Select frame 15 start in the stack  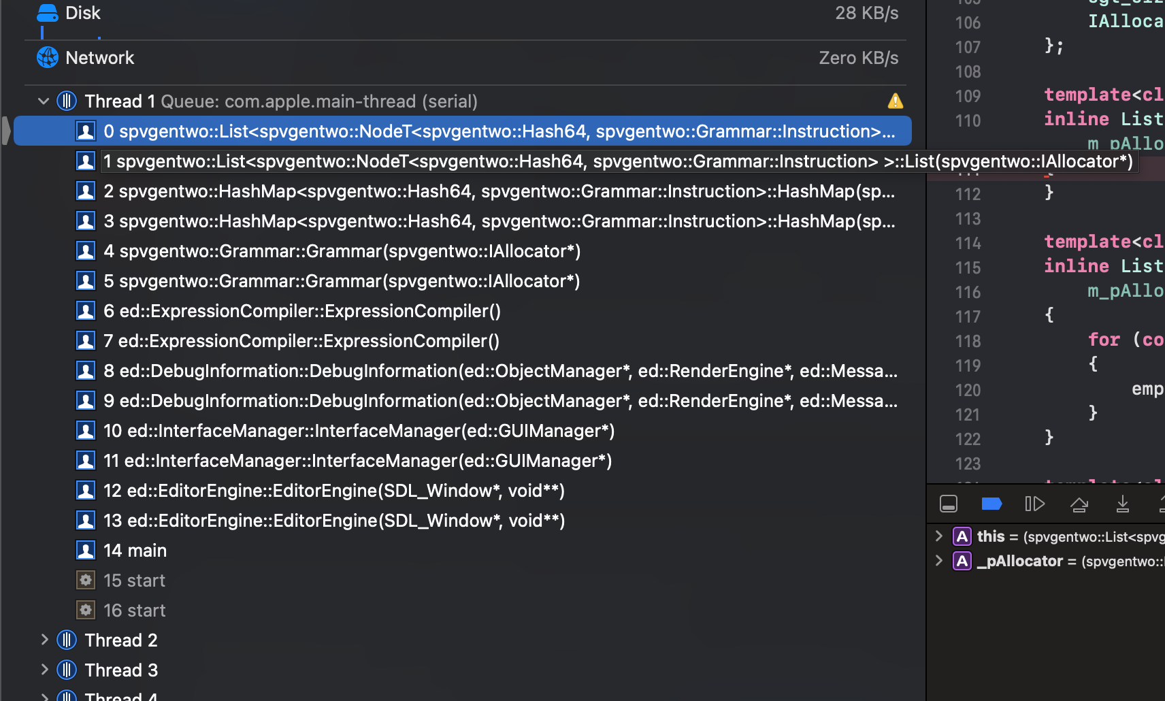coord(134,580)
